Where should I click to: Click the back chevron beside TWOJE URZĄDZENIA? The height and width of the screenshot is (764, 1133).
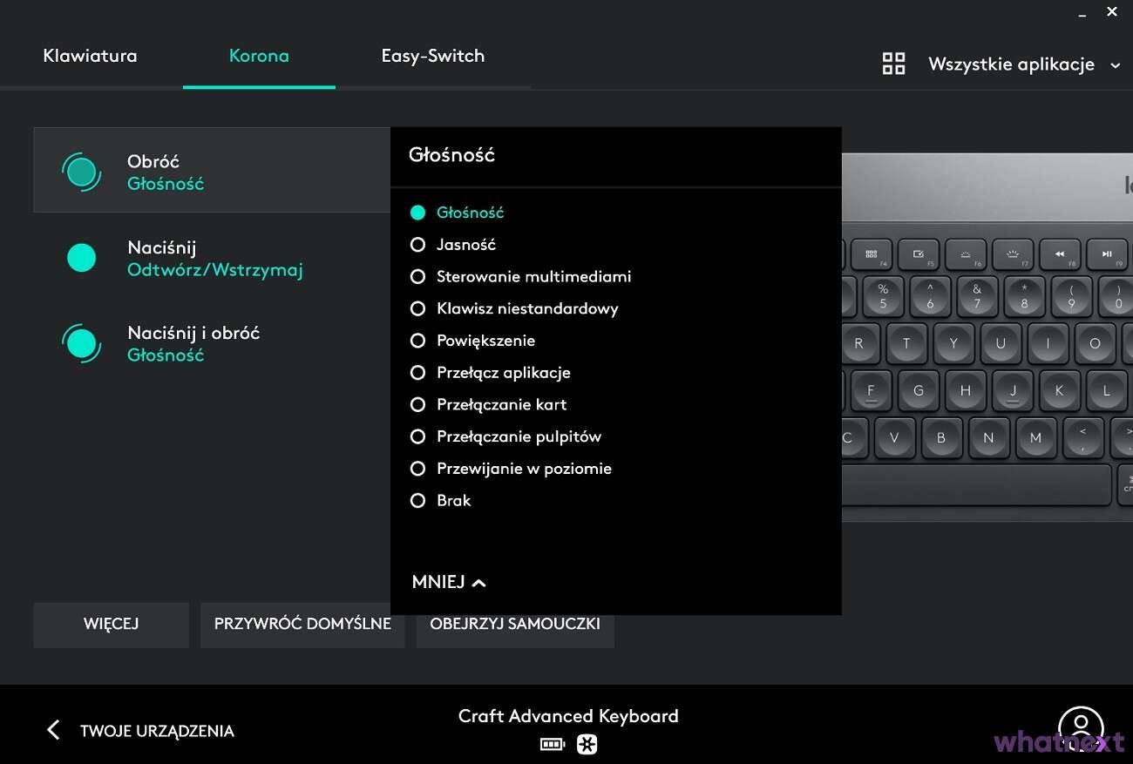52,730
